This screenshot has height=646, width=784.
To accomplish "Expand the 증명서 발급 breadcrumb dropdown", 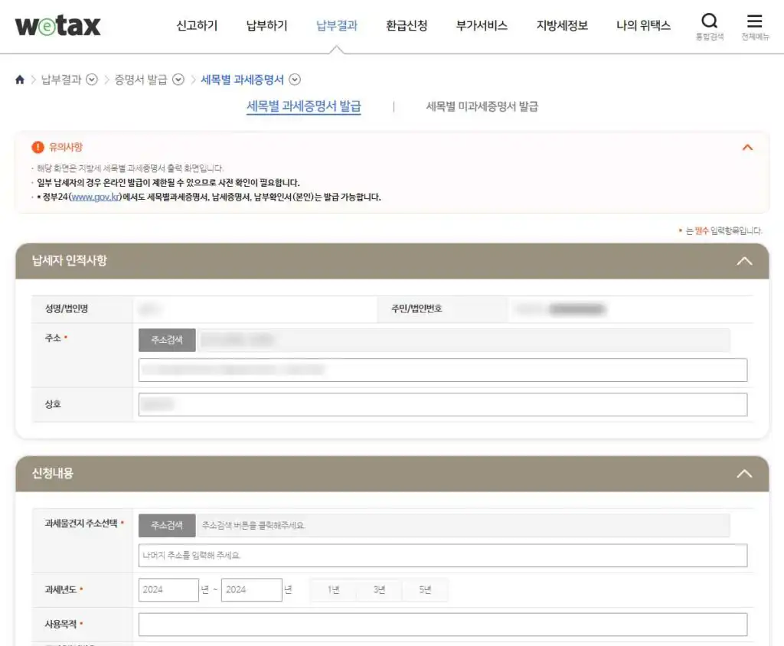I will [178, 80].
